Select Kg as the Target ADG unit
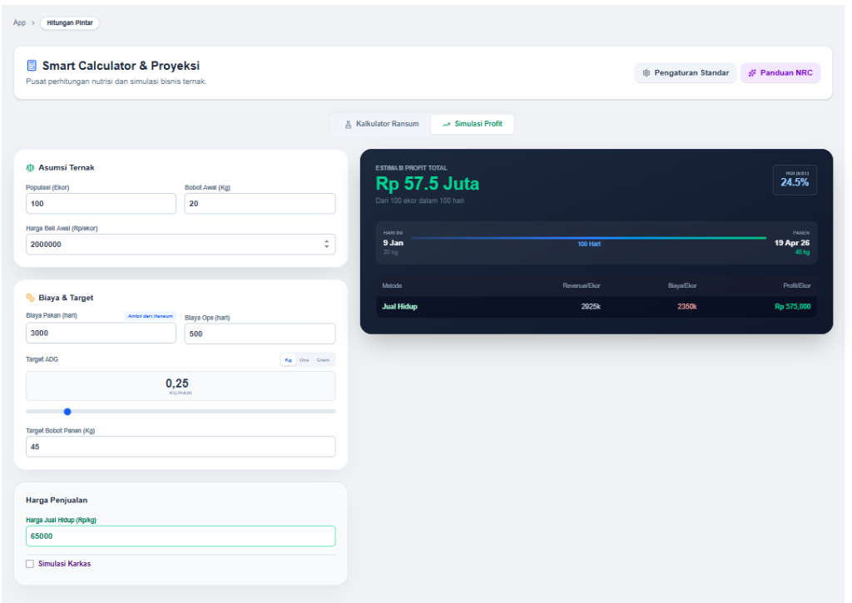The width and height of the screenshot is (852, 603). (x=289, y=360)
